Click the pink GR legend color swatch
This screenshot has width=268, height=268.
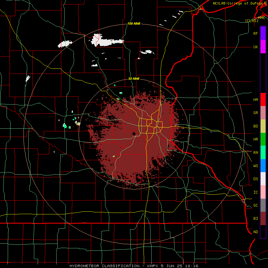(263, 113)
